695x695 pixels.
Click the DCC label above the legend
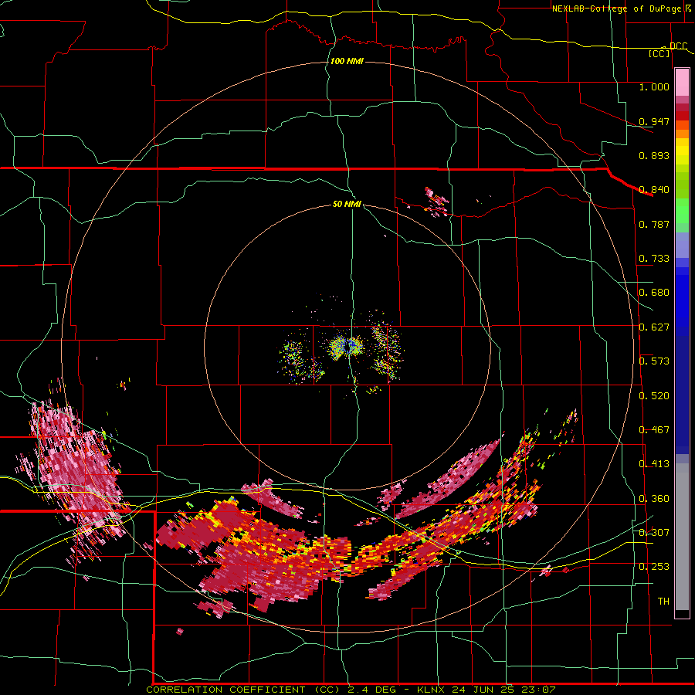[678, 46]
